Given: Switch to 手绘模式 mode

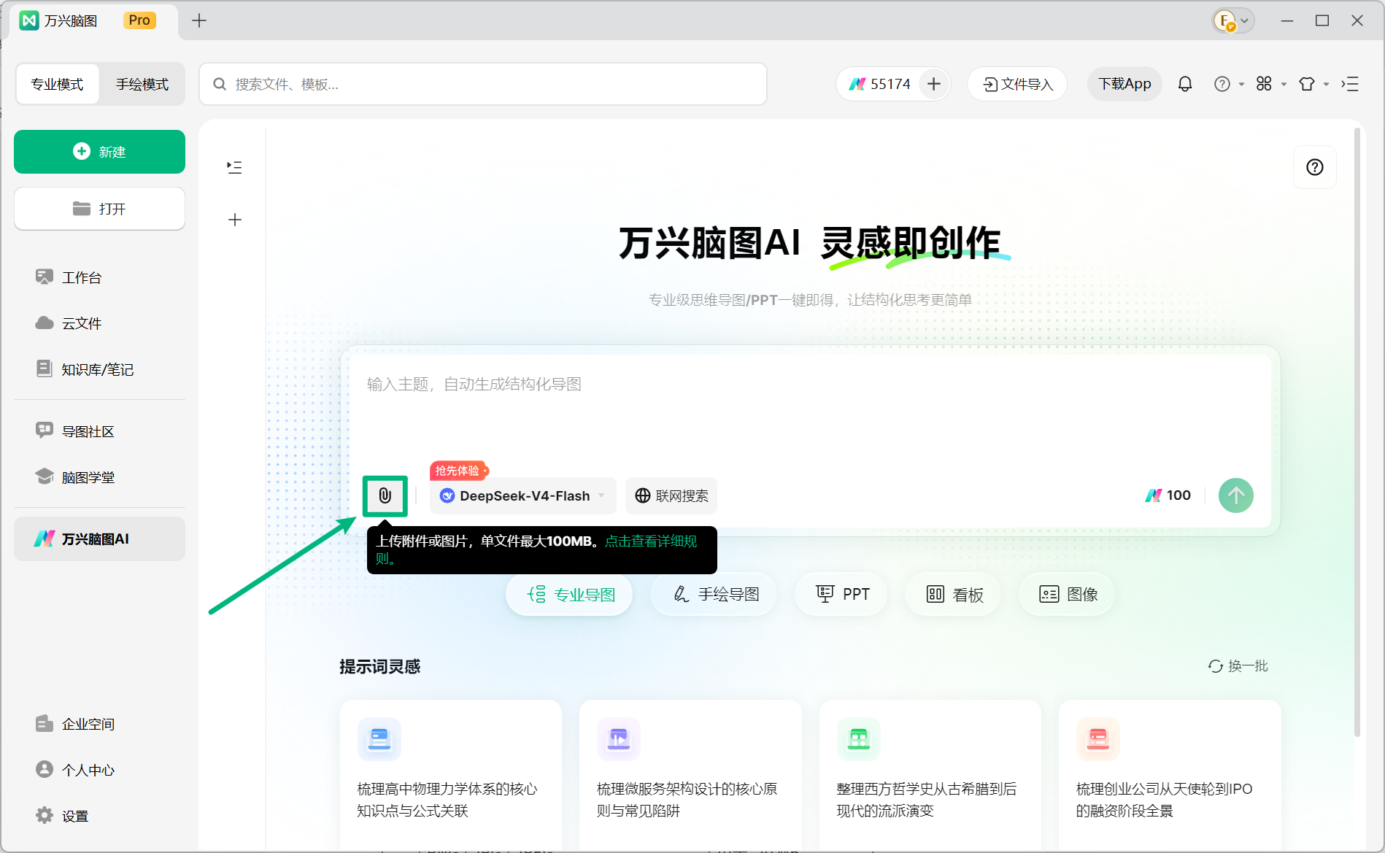Looking at the screenshot, I should point(142,84).
